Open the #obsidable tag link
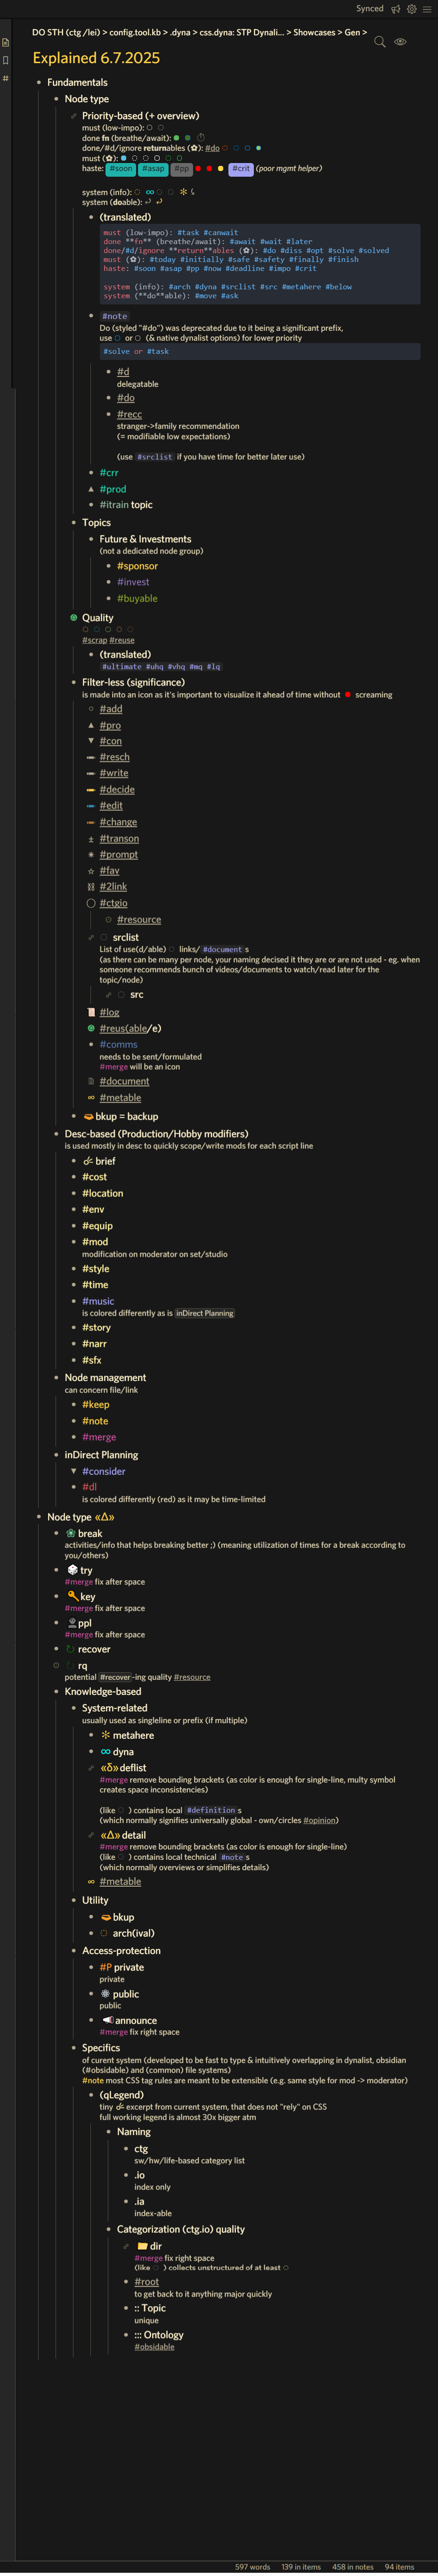Screen dimensions: 438x2576 coord(154,2347)
